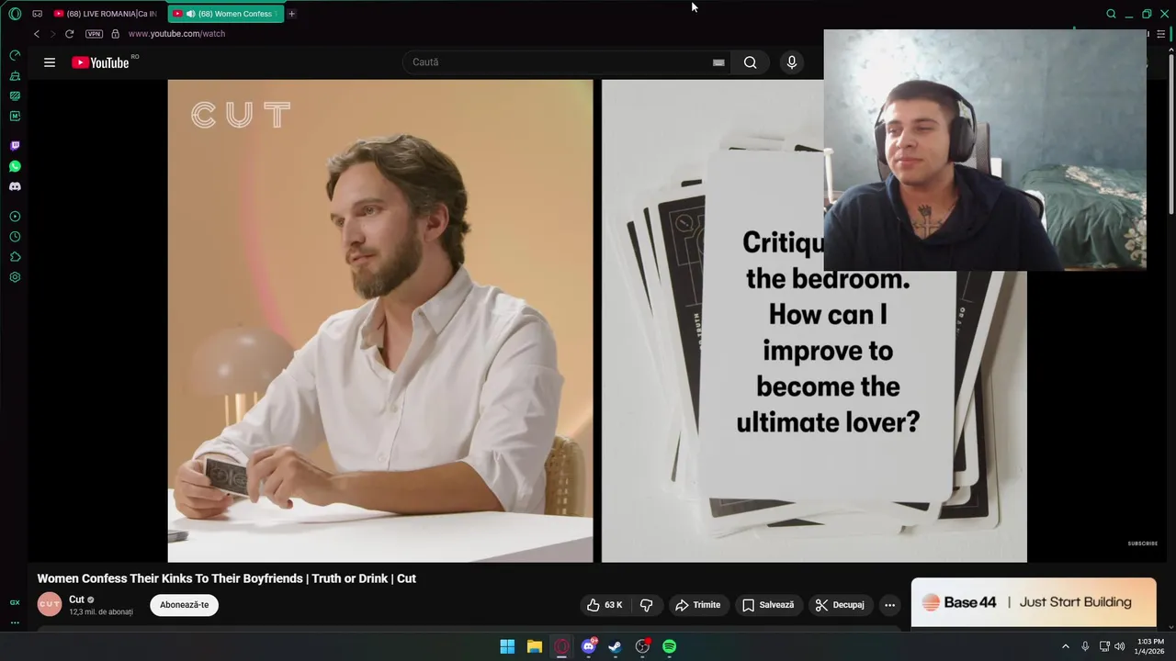Open the Windows Start menu
Image resolution: width=1176 pixels, height=661 pixels.
507,646
